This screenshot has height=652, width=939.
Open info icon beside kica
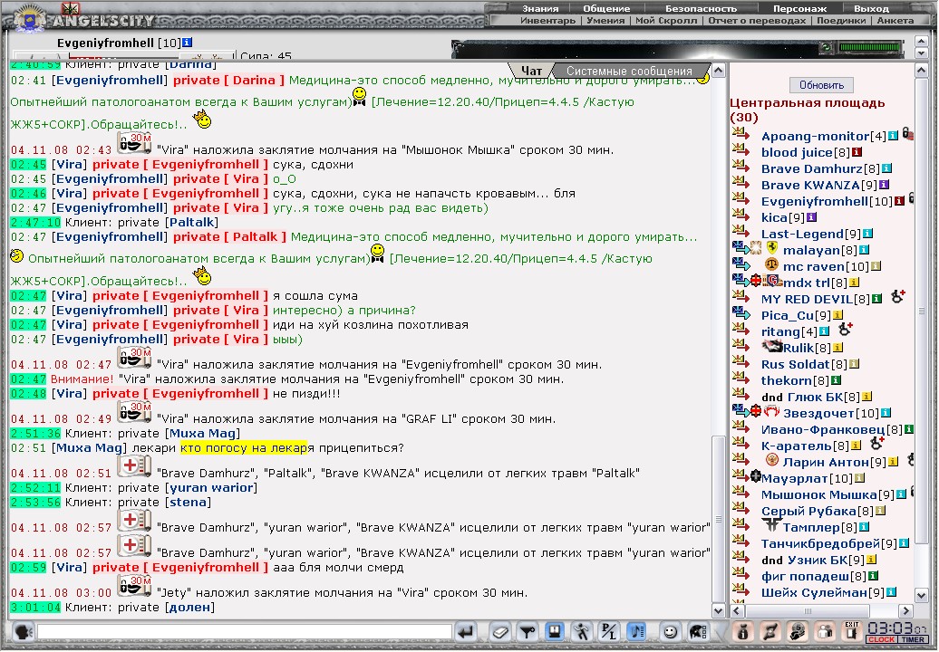tap(811, 217)
